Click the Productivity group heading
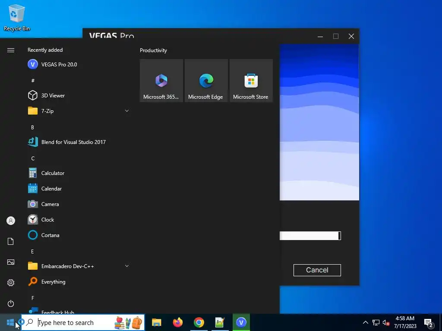This screenshot has height=331, width=442. pyautogui.click(x=153, y=50)
